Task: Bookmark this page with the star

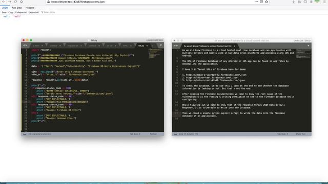Action: click(x=266, y=2)
